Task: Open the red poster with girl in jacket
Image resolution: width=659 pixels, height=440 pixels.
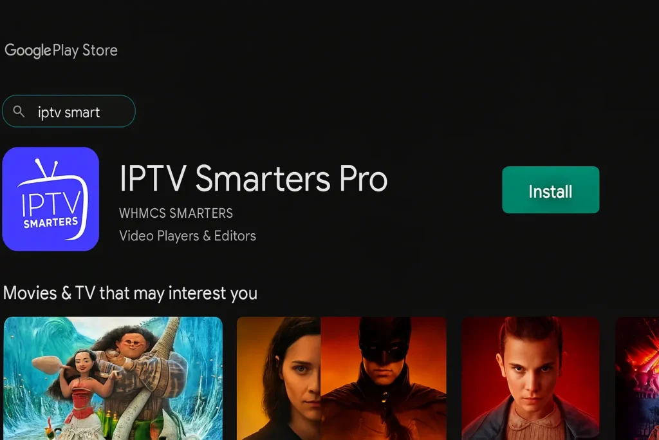Action: [x=530, y=378]
